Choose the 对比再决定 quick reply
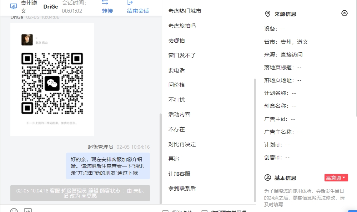 pyautogui.click(x=182, y=144)
